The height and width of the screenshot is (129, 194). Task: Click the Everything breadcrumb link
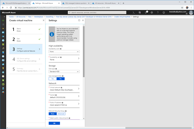coord(50,17)
